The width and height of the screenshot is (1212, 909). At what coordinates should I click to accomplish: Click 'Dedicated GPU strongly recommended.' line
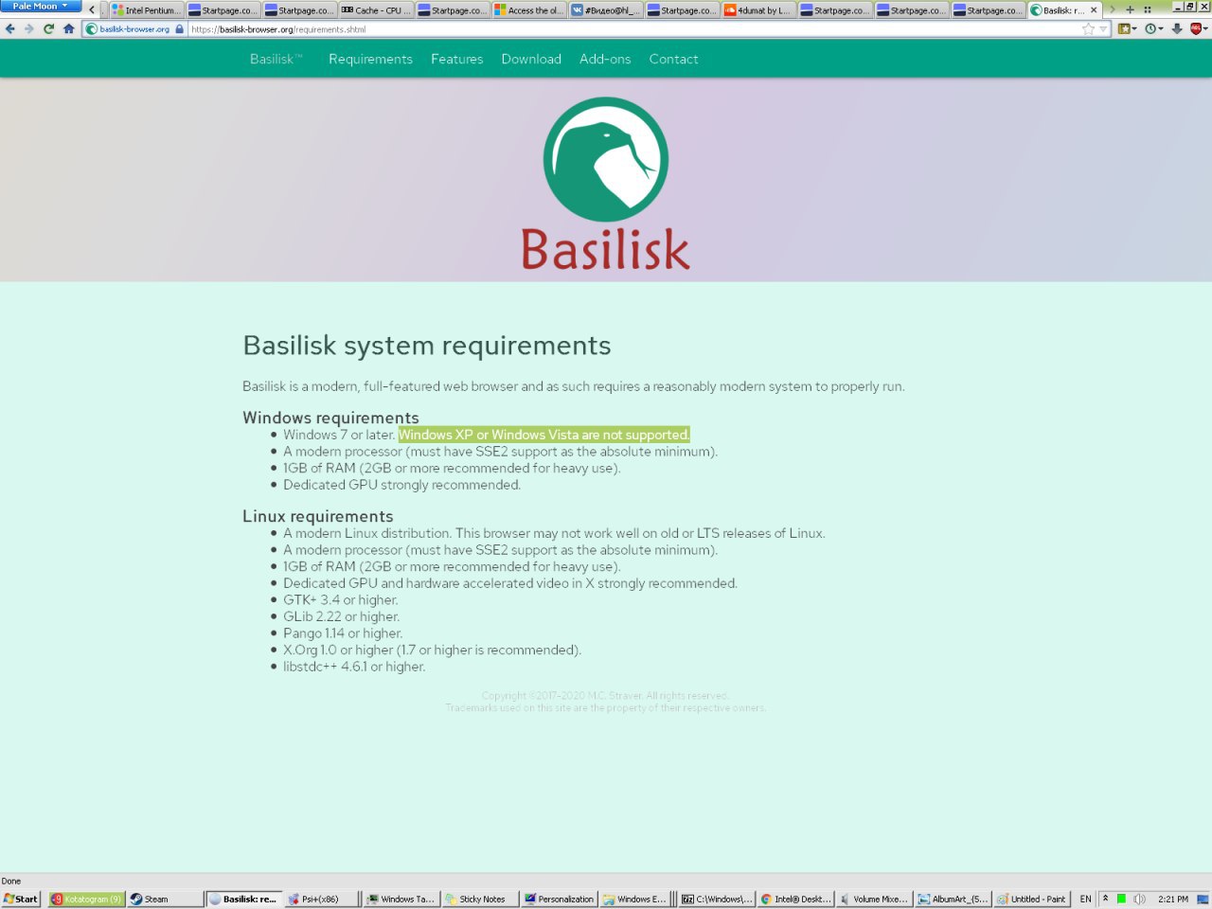tap(401, 485)
